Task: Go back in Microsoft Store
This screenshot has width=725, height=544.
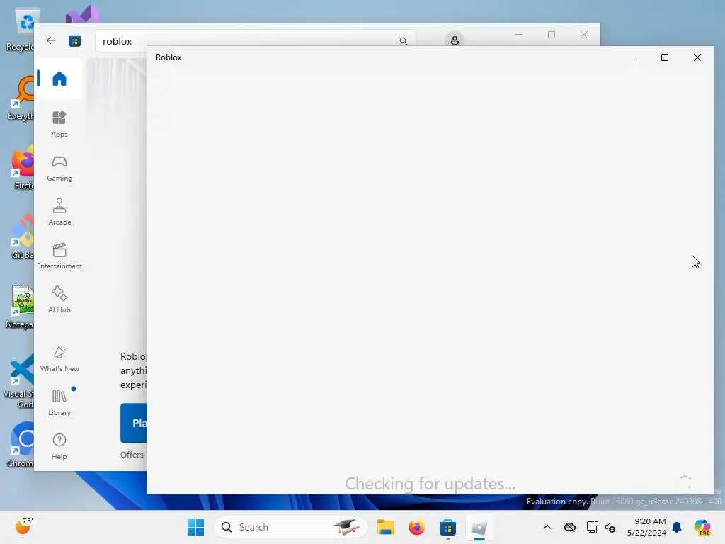Action: tap(51, 40)
